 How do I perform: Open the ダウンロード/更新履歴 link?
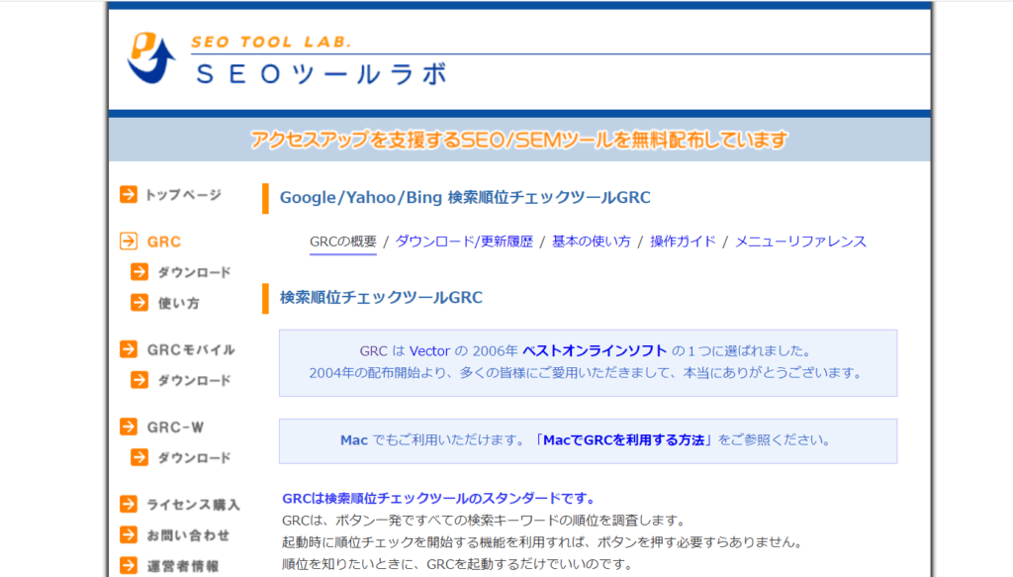(464, 241)
